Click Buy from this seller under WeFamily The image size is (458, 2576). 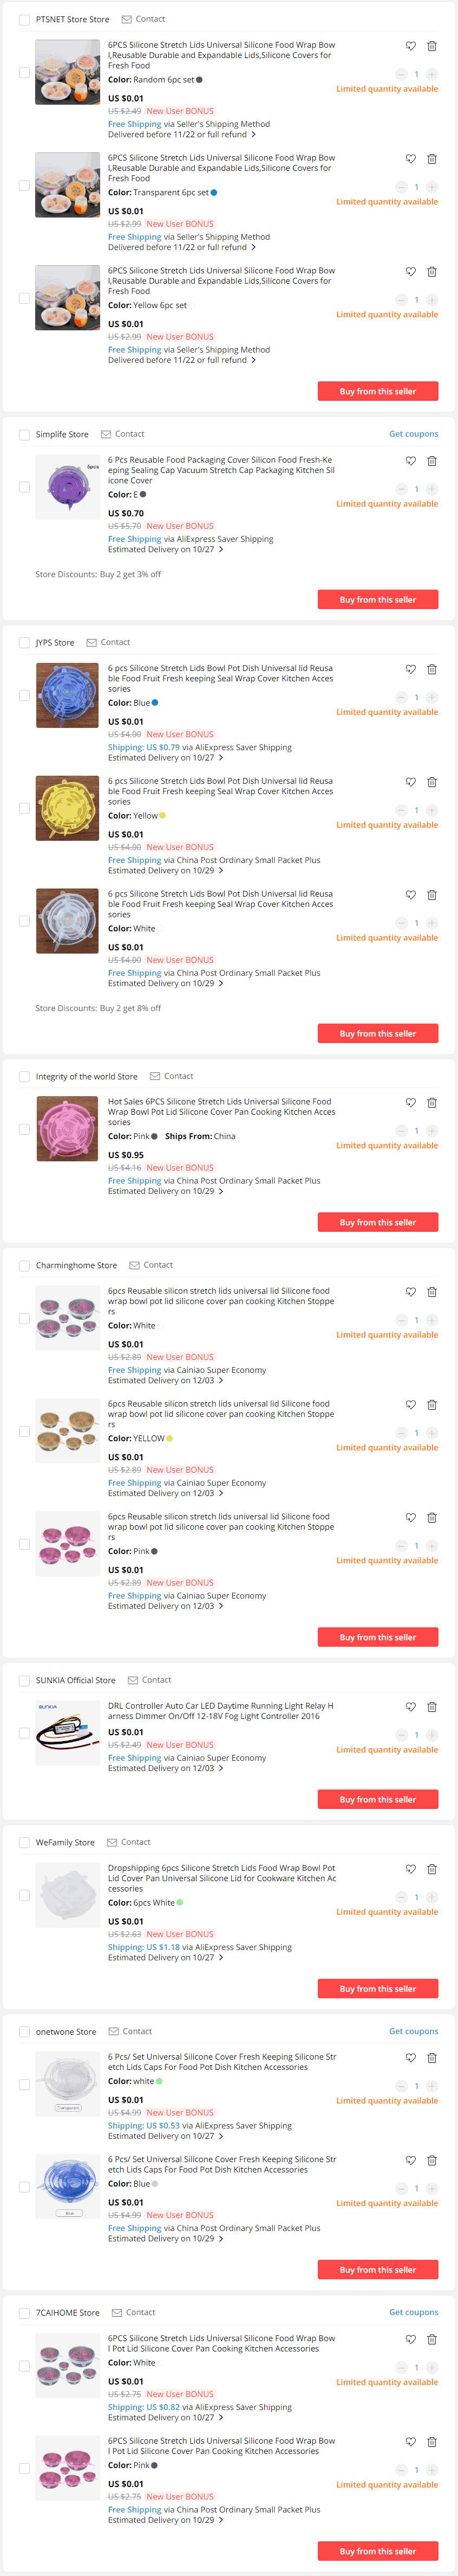(x=377, y=1989)
